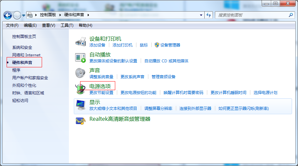This screenshot has height=166, width=298.
Task: Click the 显示 monitor icon
Action: coord(80,105)
